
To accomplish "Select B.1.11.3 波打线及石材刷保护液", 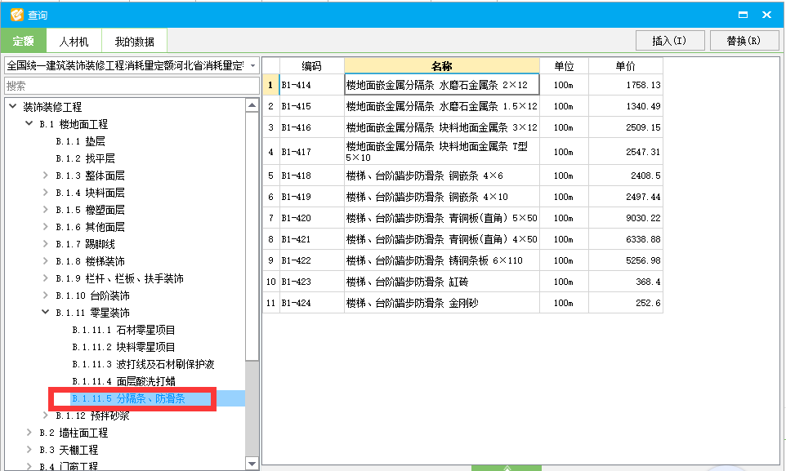I will [x=143, y=364].
